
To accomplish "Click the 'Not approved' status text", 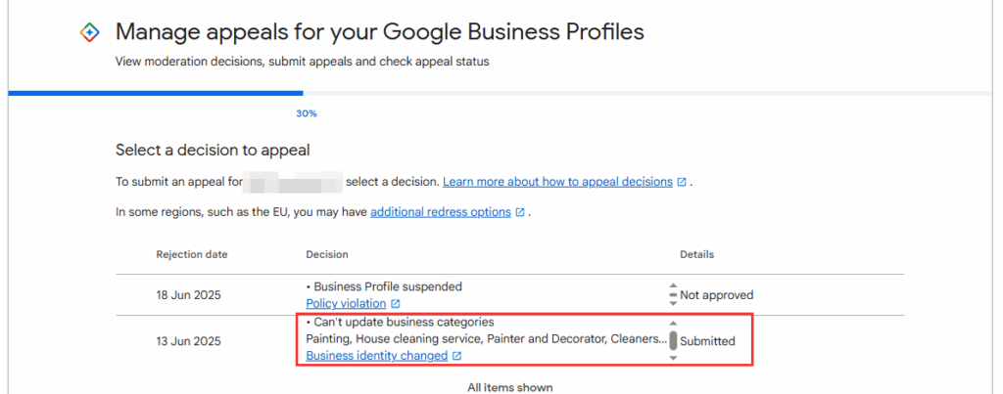I will (716, 295).
